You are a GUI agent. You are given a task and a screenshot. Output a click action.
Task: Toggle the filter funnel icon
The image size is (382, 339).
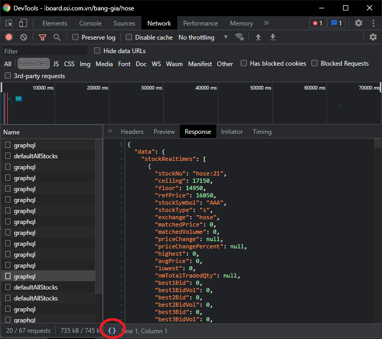(x=43, y=37)
